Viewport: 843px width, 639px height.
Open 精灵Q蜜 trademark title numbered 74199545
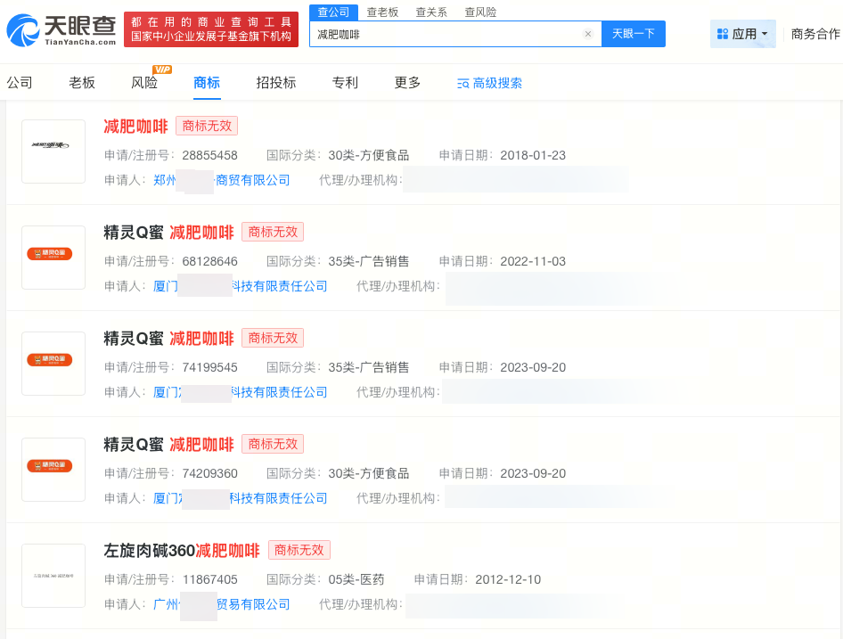pyautogui.click(x=168, y=339)
